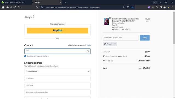Close the Ciciful tab
The height and width of the screenshot is (99, 175).
[60, 2]
